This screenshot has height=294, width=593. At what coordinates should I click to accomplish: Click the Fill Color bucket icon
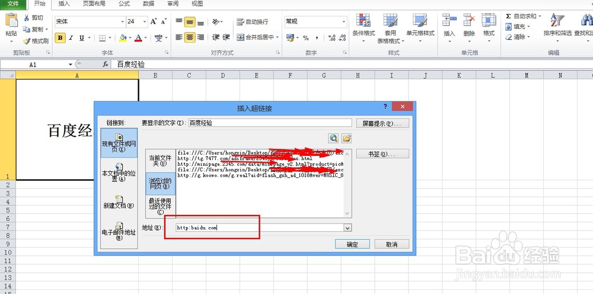[123, 38]
